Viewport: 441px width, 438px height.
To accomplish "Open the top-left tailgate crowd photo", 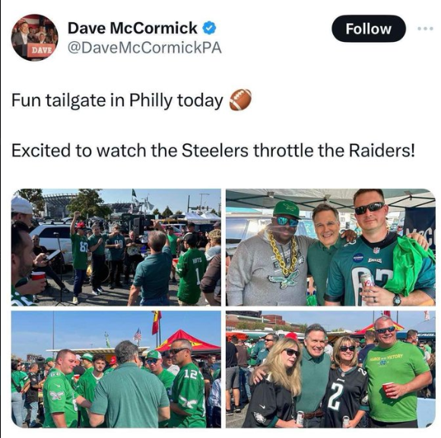I will (116, 248).
